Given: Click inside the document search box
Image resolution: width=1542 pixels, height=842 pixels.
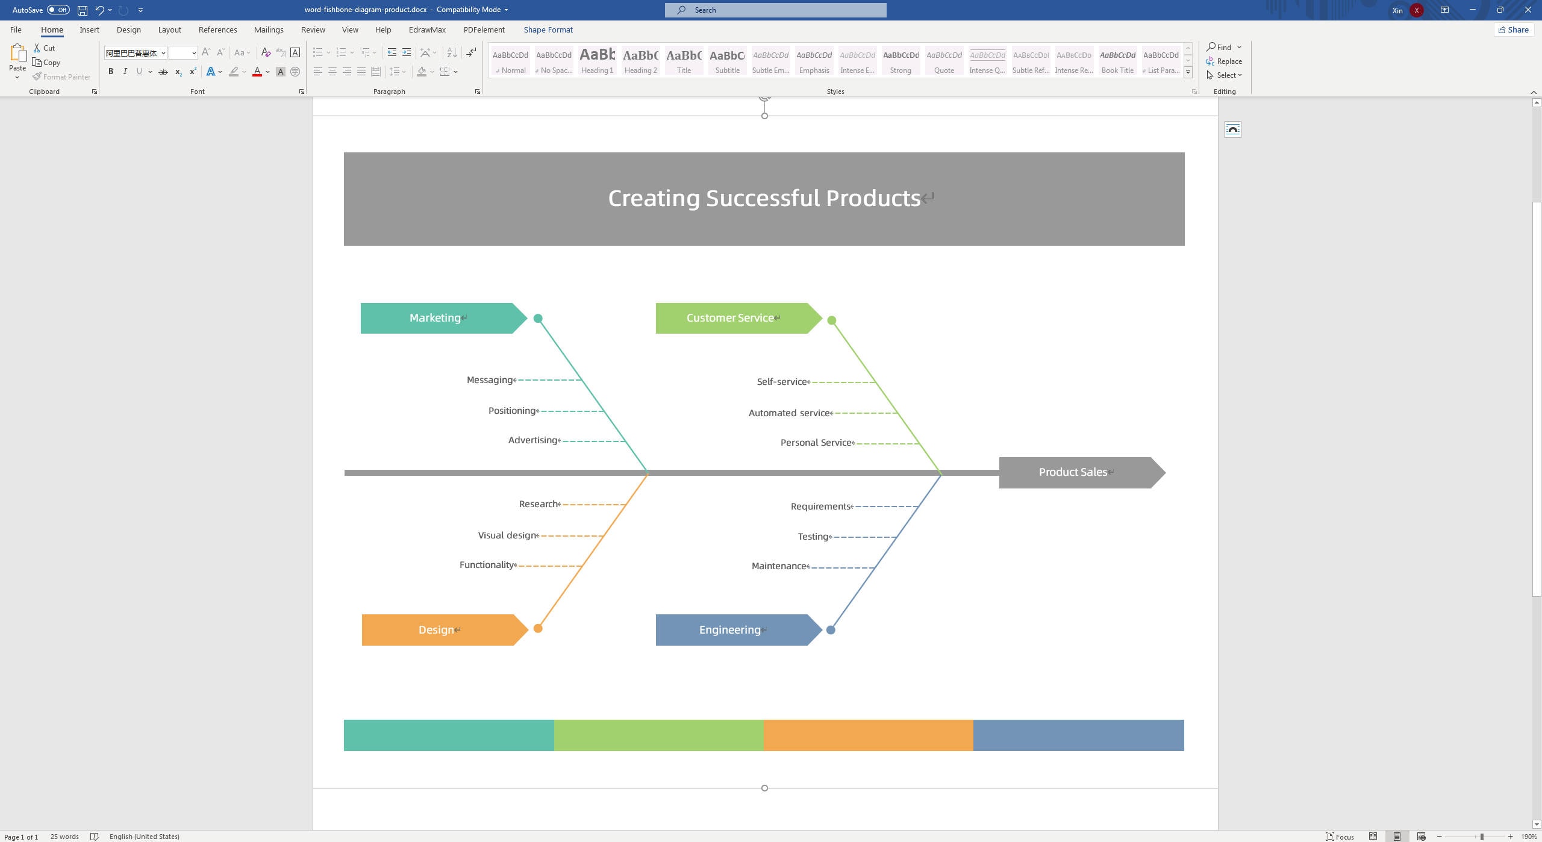Looking at the screenshot, I should pos(777,10).
